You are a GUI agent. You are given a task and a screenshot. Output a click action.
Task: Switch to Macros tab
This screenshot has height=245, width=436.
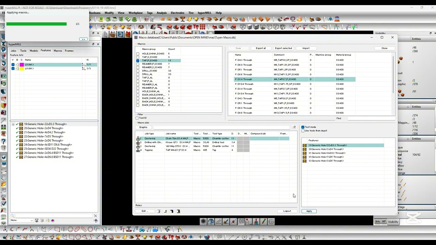coord(58,51)
